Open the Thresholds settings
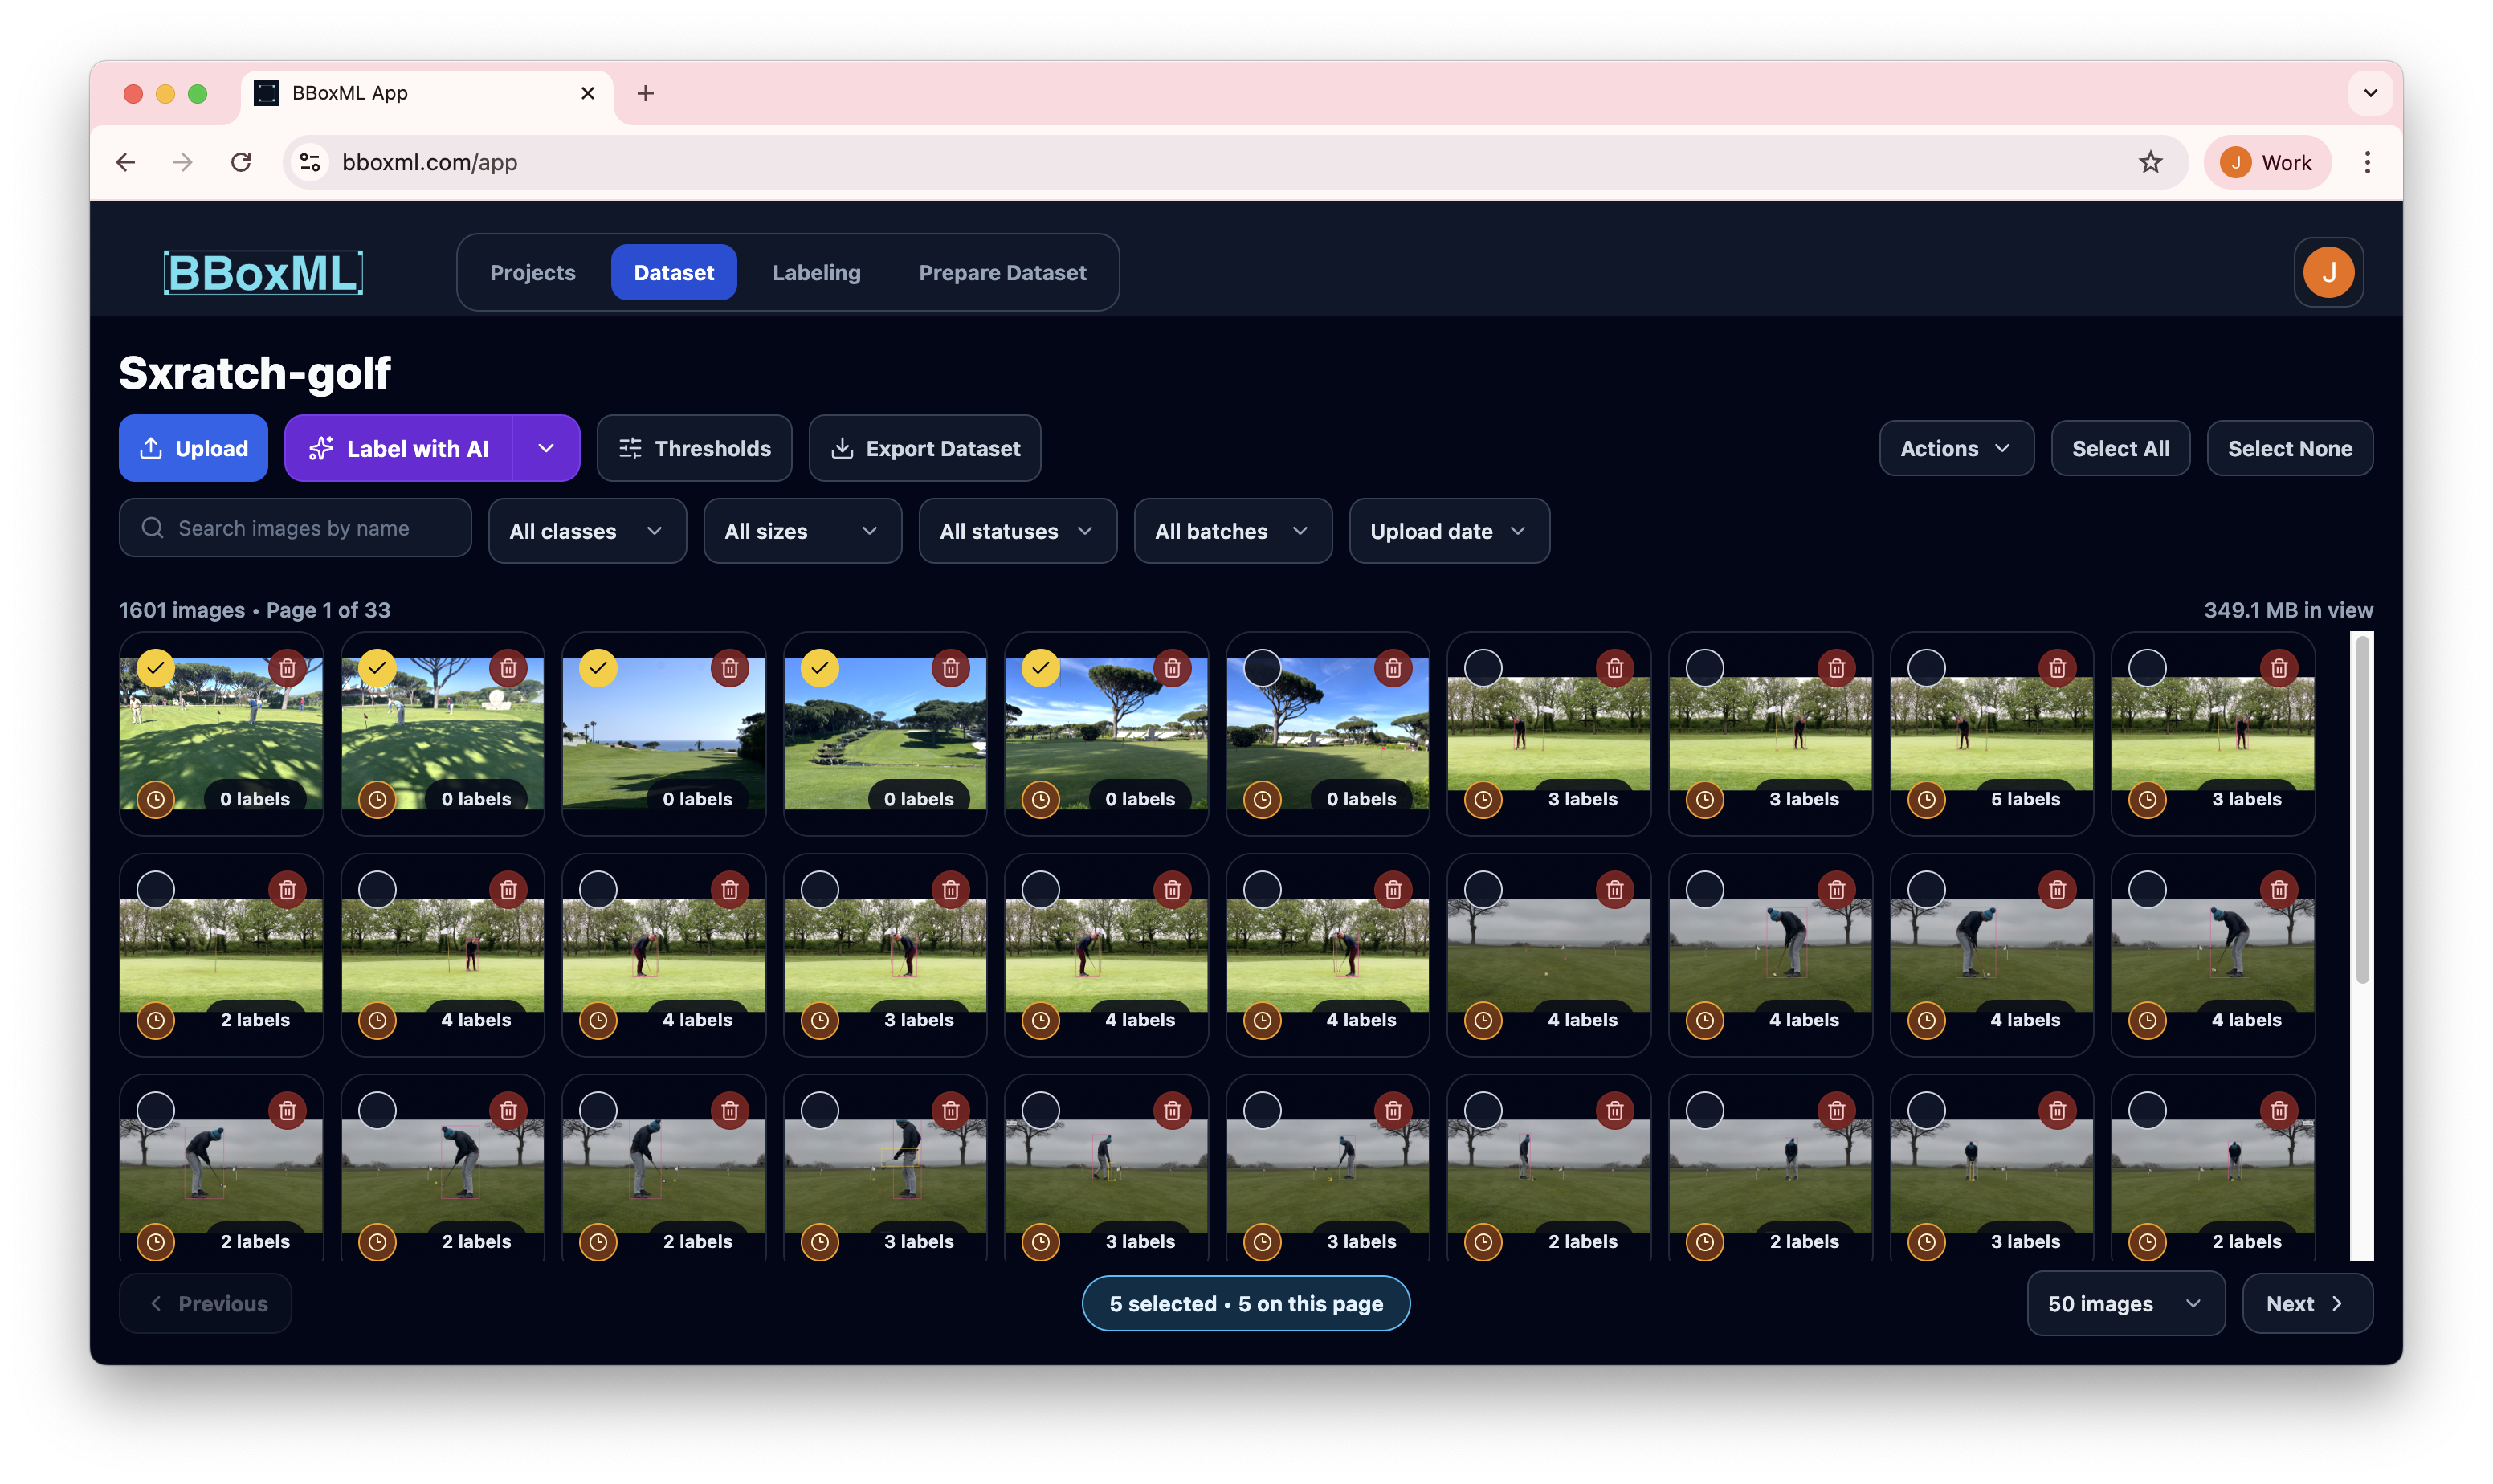Image resolution: width=2493 pixels, height=1484 pixels. point(695,448)
